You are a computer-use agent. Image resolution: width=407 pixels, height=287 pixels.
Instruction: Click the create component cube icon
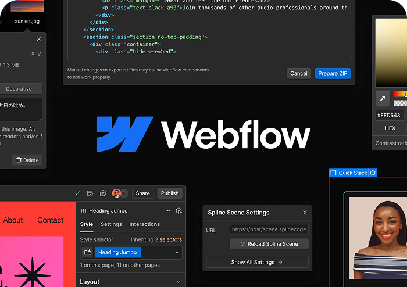click(x=179, y=211)
